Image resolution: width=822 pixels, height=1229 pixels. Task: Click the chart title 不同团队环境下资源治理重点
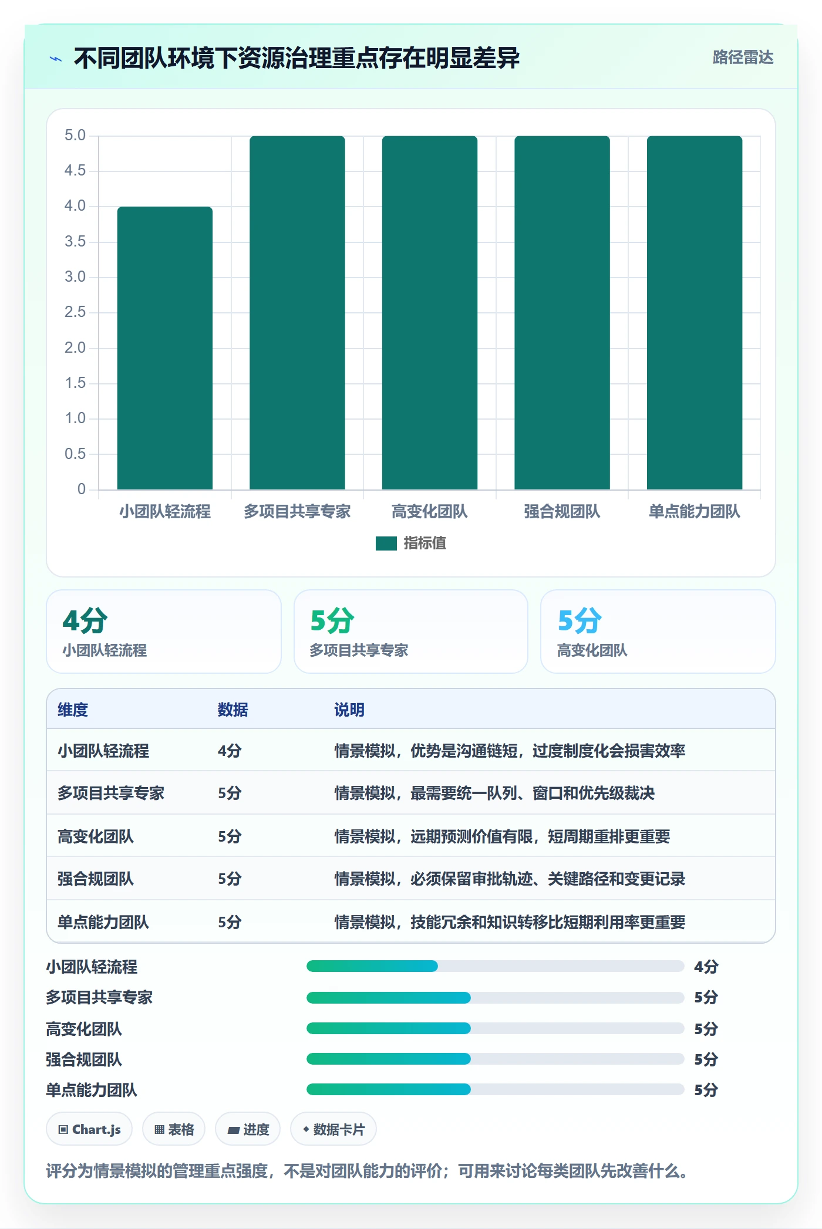pos(297,58)
